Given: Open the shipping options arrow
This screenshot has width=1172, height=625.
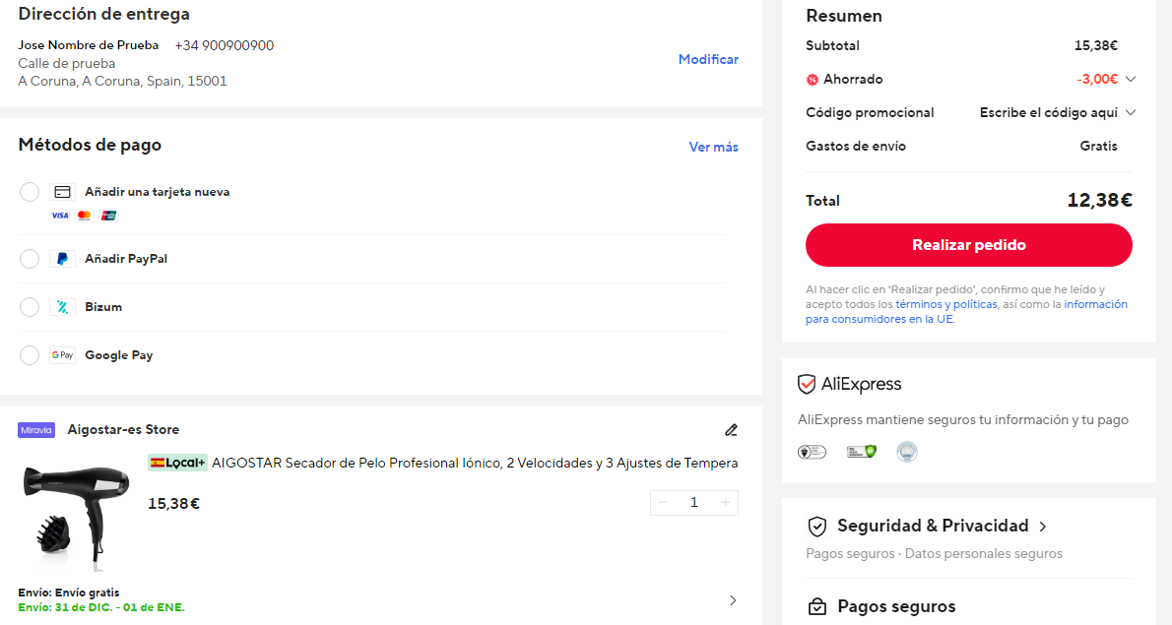Looking at the screenshot, I should [x=733, y=600].
